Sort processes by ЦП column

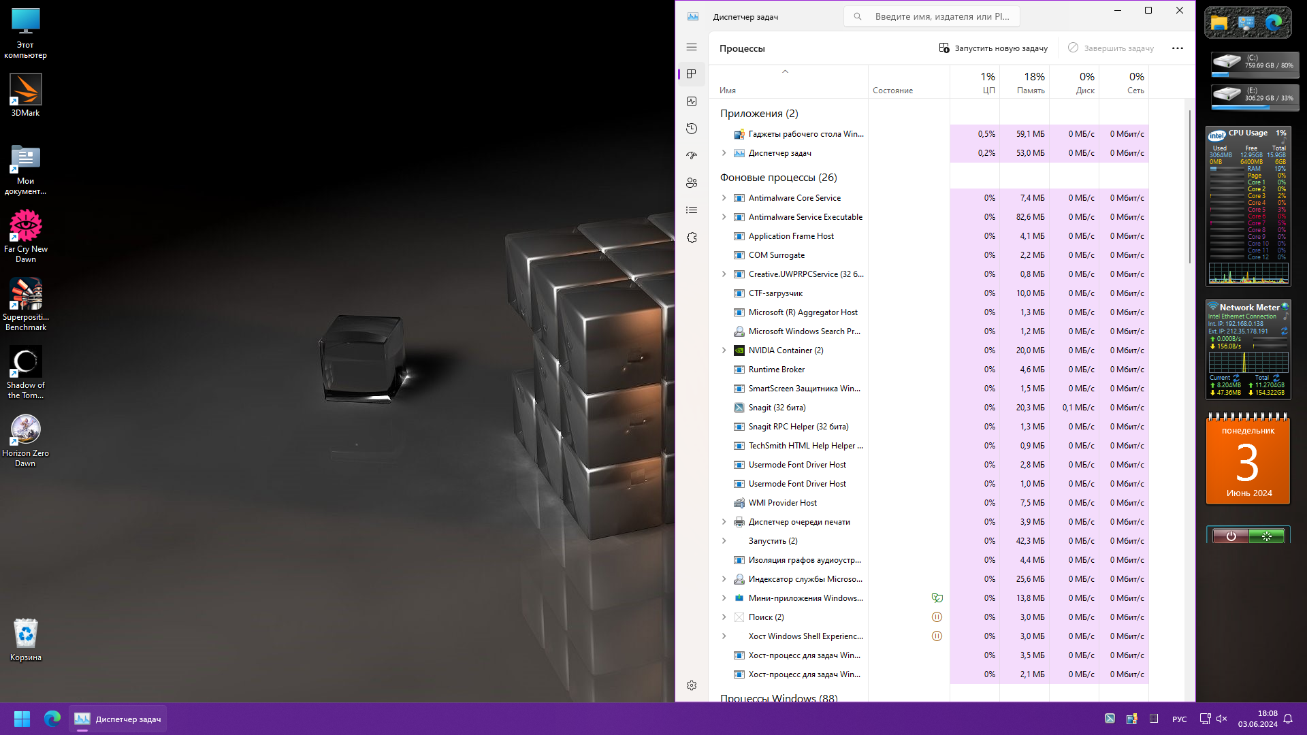[x=987, y=83]
